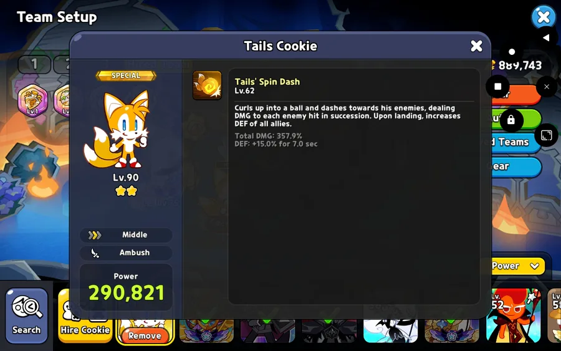Image resolution: width=561 pixels, height=351 pixels.
Task: Click the Tails' Spin Dash skill icon
Action: [x=207, y=85]
